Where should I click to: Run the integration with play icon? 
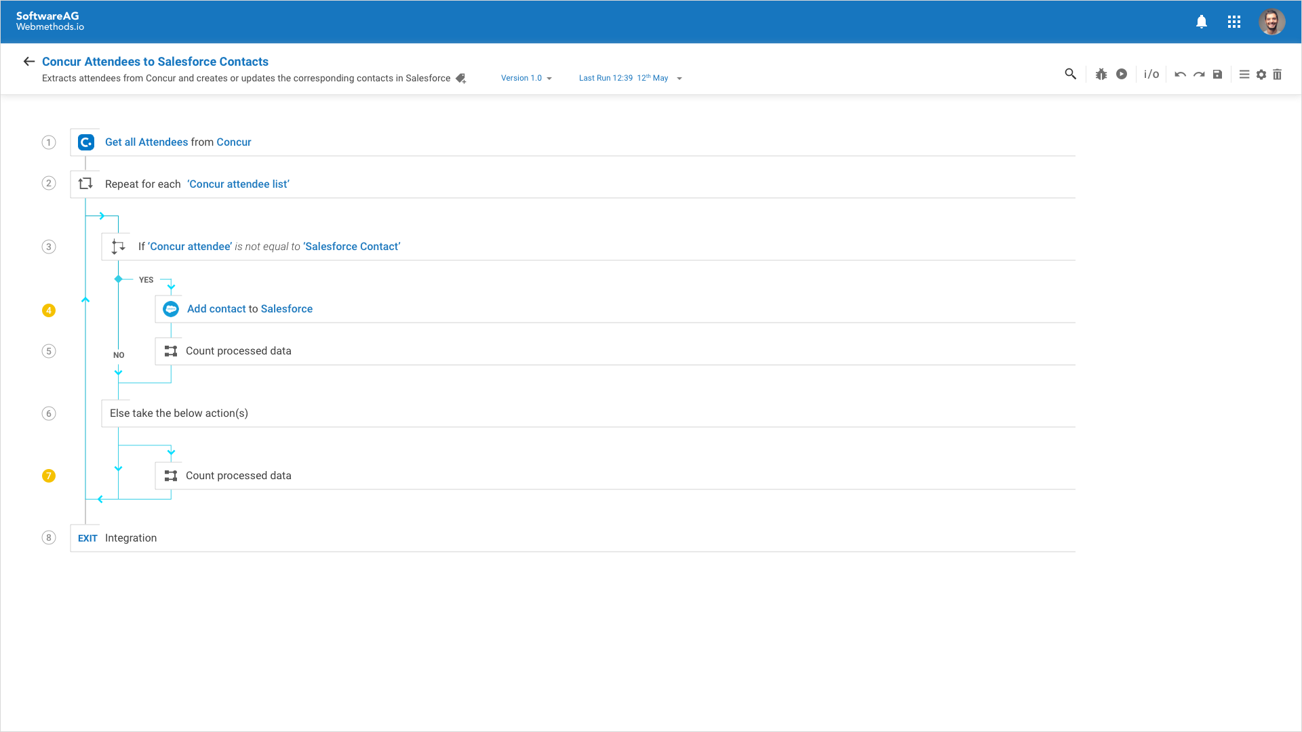point(1122,74)
